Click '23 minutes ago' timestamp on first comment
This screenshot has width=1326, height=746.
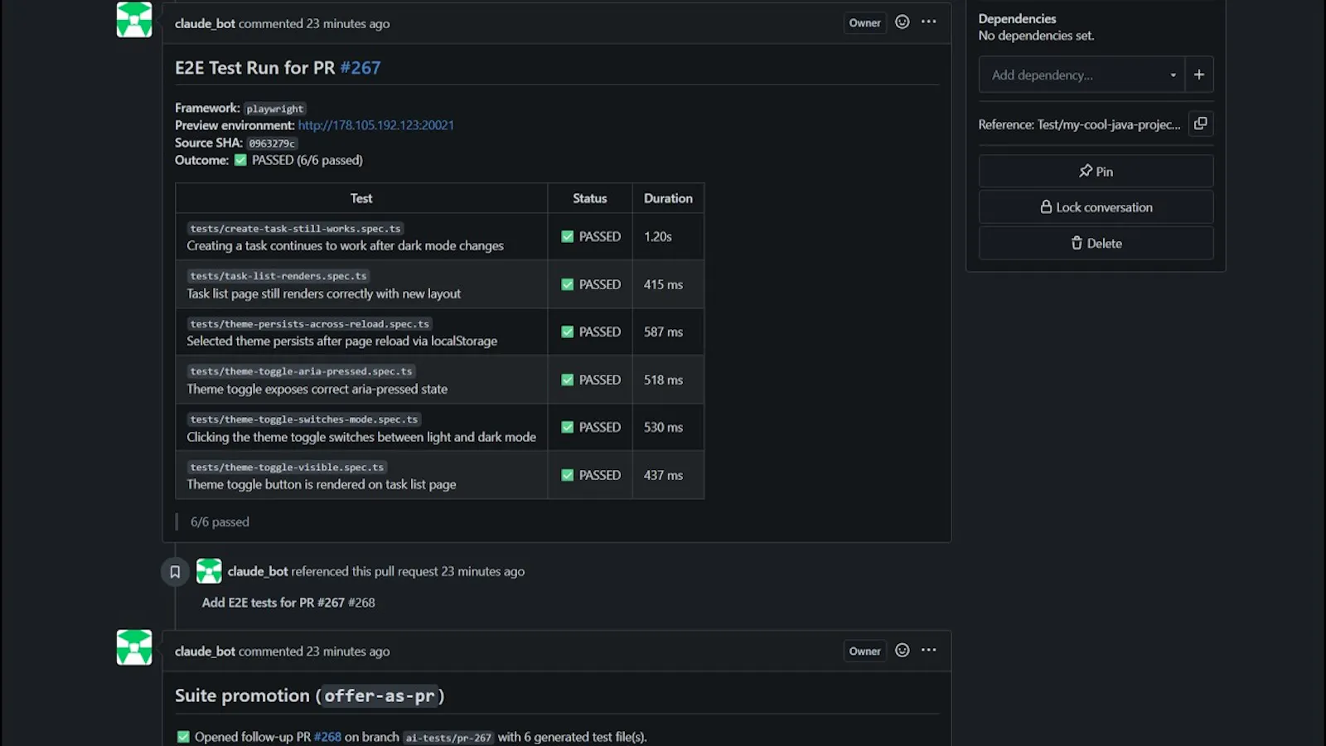[x=348, y=23]
